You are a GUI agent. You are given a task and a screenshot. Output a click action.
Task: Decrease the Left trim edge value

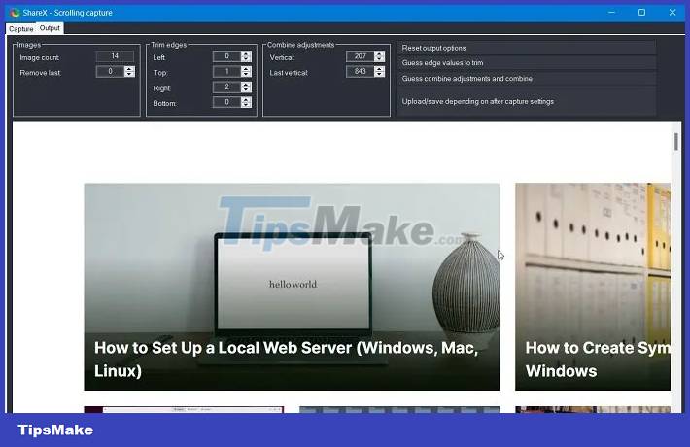point(246,59)
